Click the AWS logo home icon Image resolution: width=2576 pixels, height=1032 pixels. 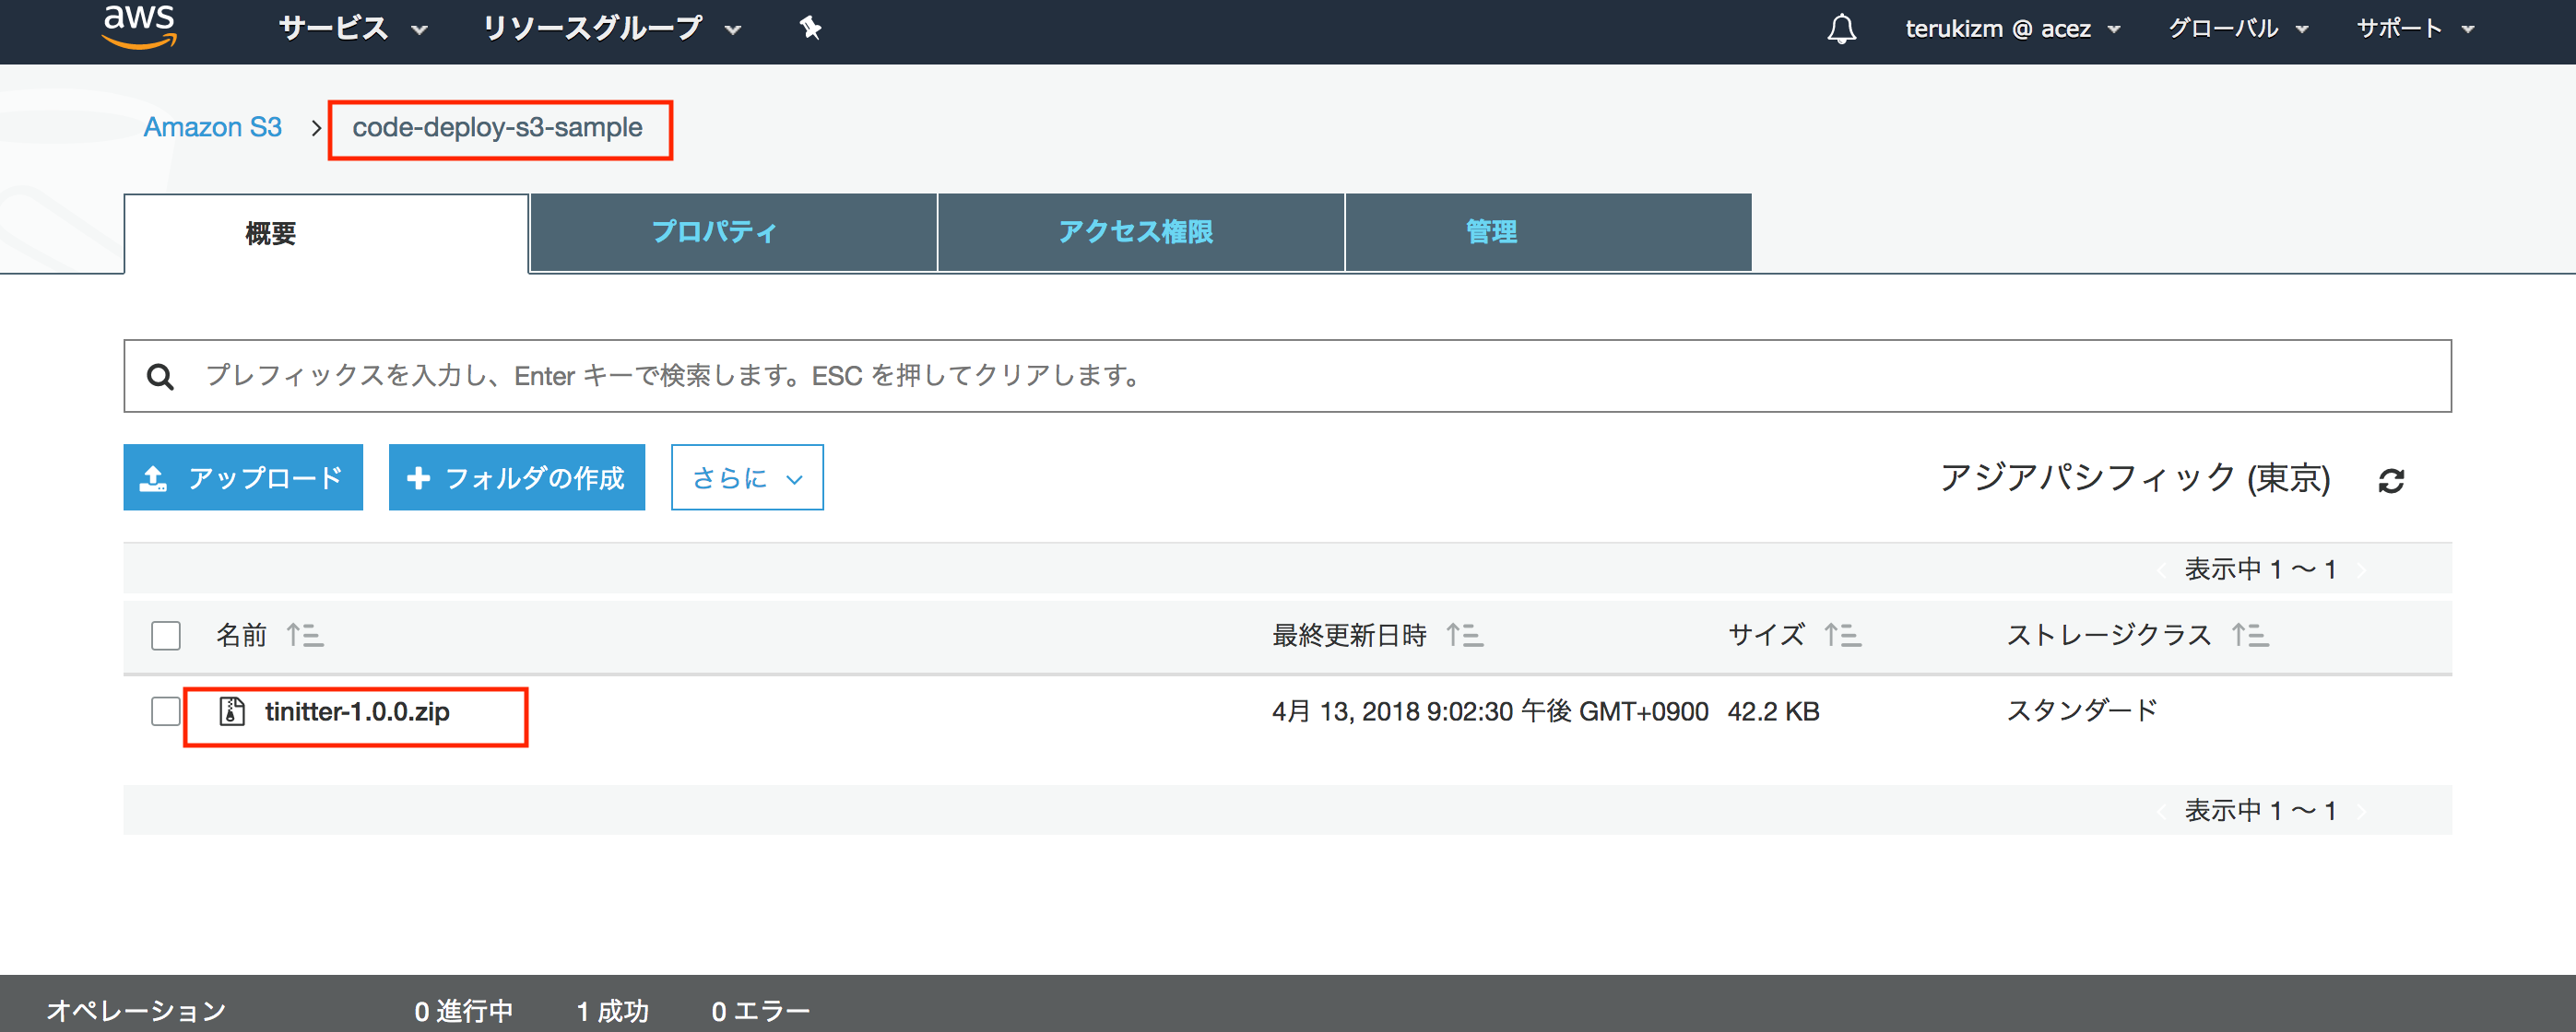[x=139, y=26]
